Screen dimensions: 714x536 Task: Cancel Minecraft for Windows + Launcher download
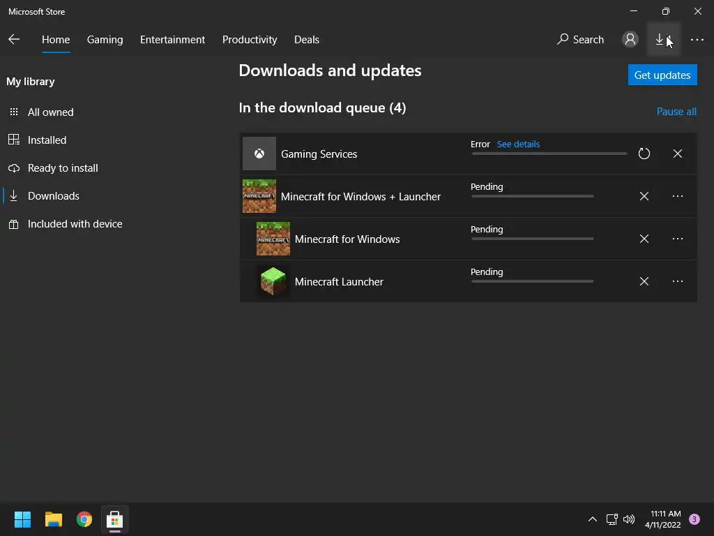point(644,196)
